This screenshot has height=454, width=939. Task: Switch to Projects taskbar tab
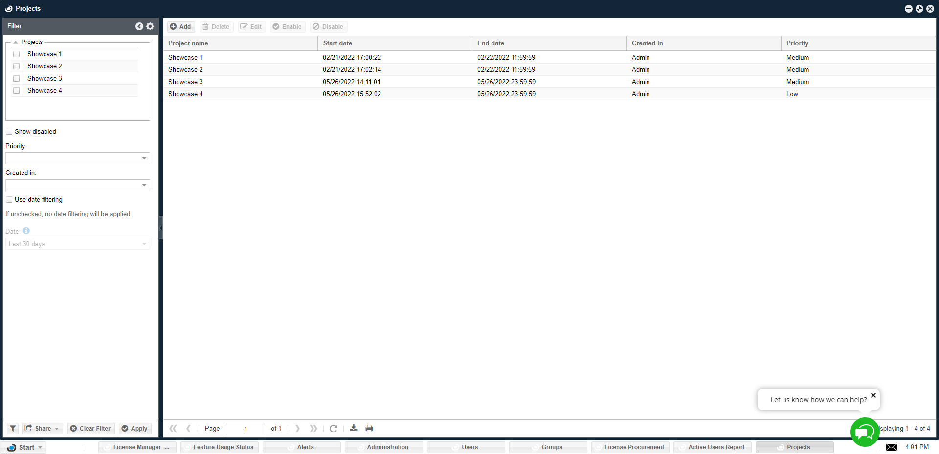click(x=794, y=447)
